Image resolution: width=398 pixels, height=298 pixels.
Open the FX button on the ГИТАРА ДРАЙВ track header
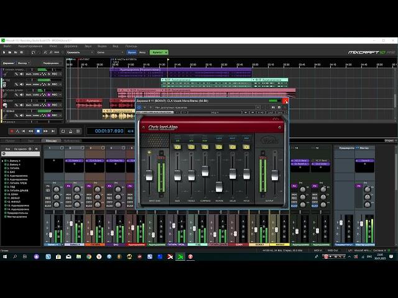coord(49,94)
